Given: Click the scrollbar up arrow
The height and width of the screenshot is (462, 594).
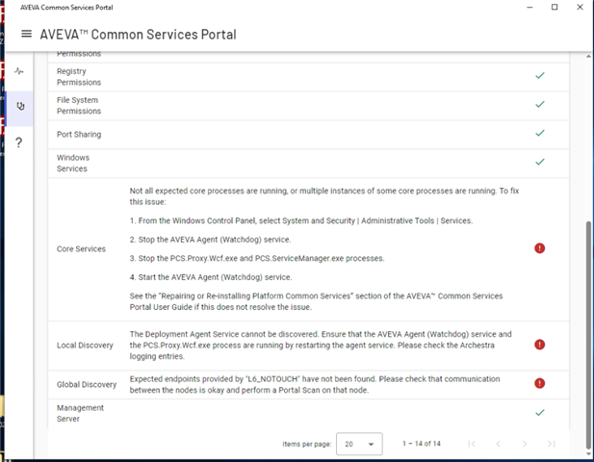Looking at the screenshot, I should coord(588,57).
